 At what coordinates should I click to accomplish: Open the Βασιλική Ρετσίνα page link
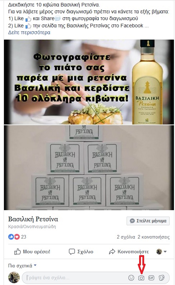tap(33, 219)
